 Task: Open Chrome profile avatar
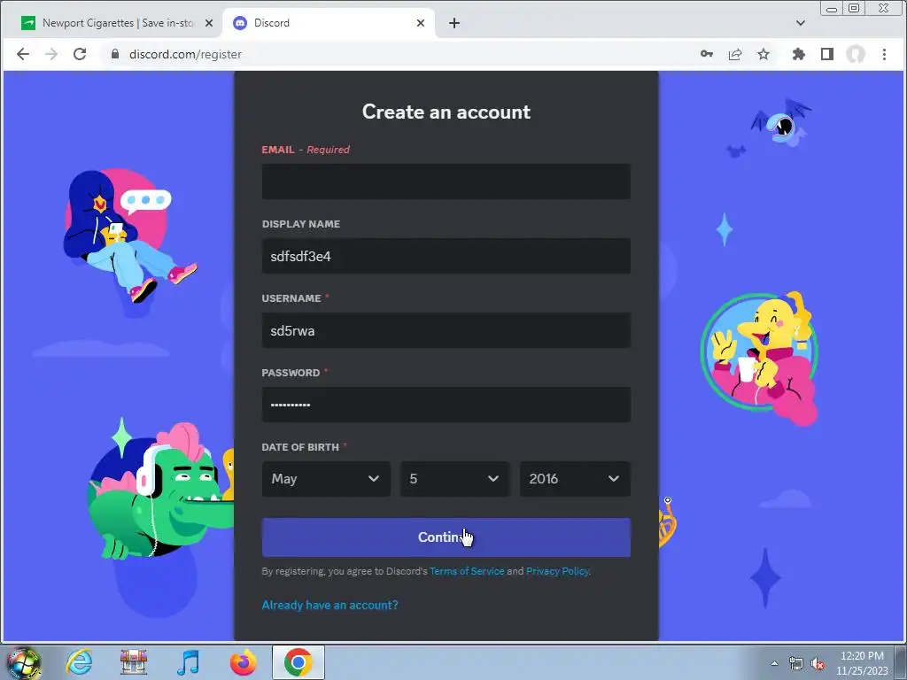coord(856,54)
